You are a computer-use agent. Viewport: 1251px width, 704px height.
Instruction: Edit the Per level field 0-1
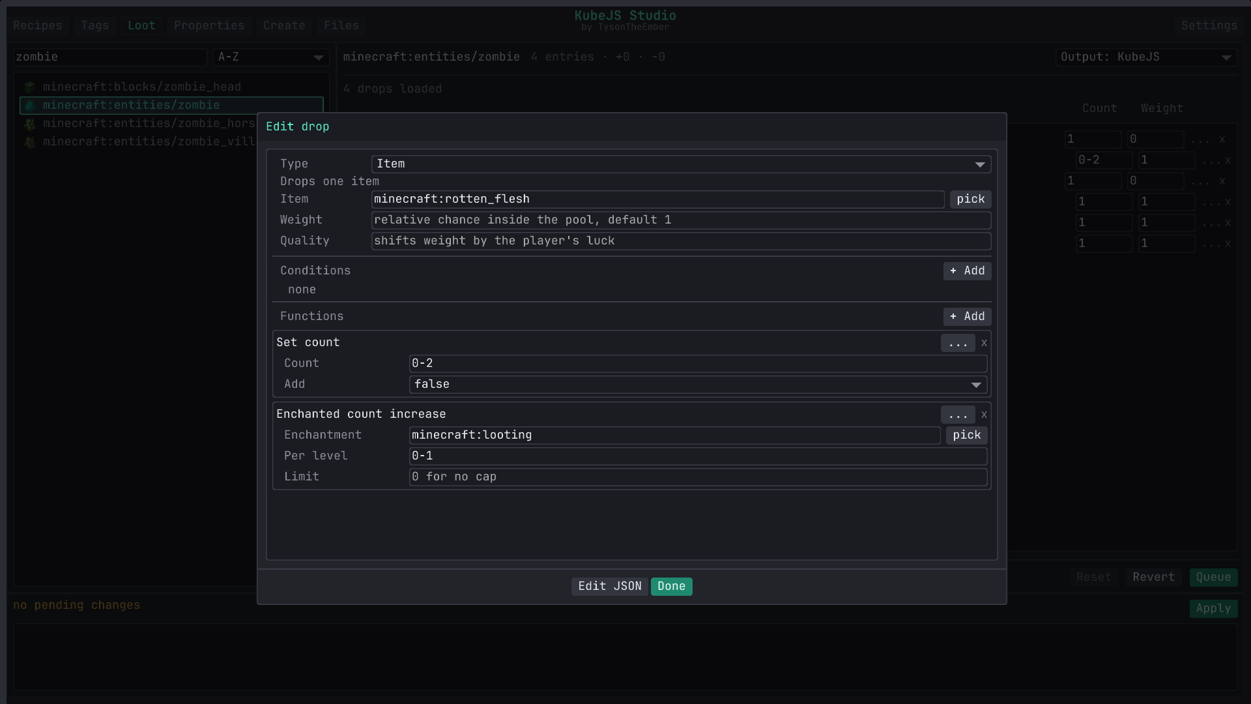click(x=698, y=456)
